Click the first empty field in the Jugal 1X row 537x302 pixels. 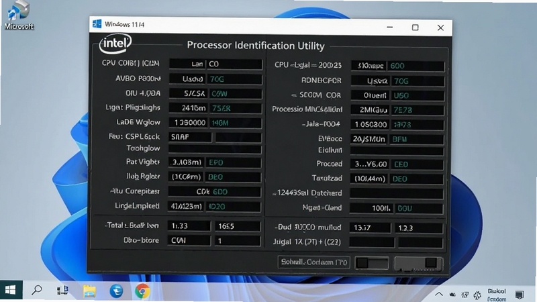click(372, 242)
